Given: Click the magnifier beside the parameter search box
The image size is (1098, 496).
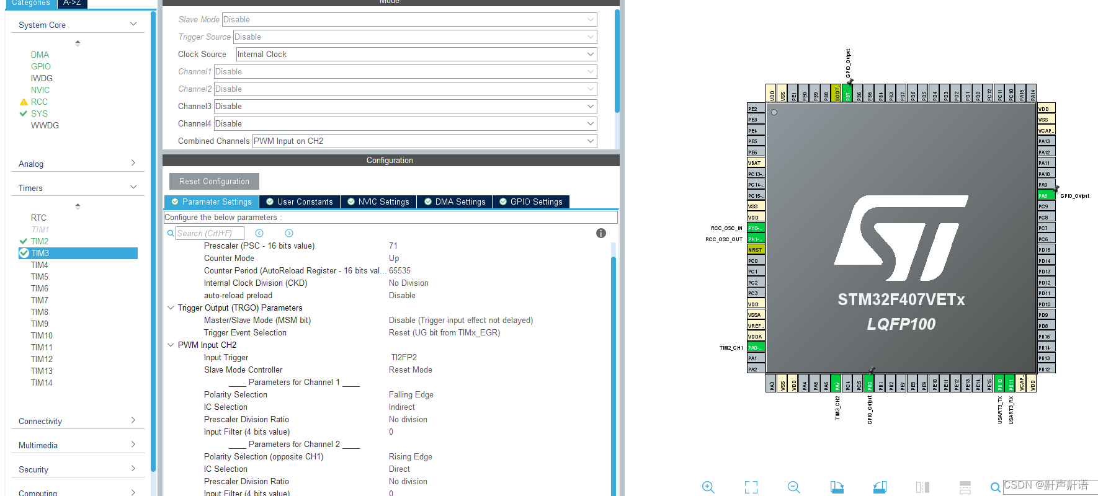Looking at the screenshot, I should pyautogui.click(x=171, y=233).
